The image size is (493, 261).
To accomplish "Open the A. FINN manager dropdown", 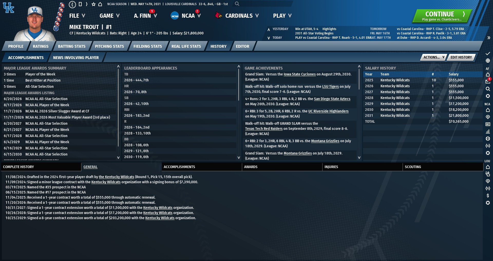I will [x=145, y=16].
